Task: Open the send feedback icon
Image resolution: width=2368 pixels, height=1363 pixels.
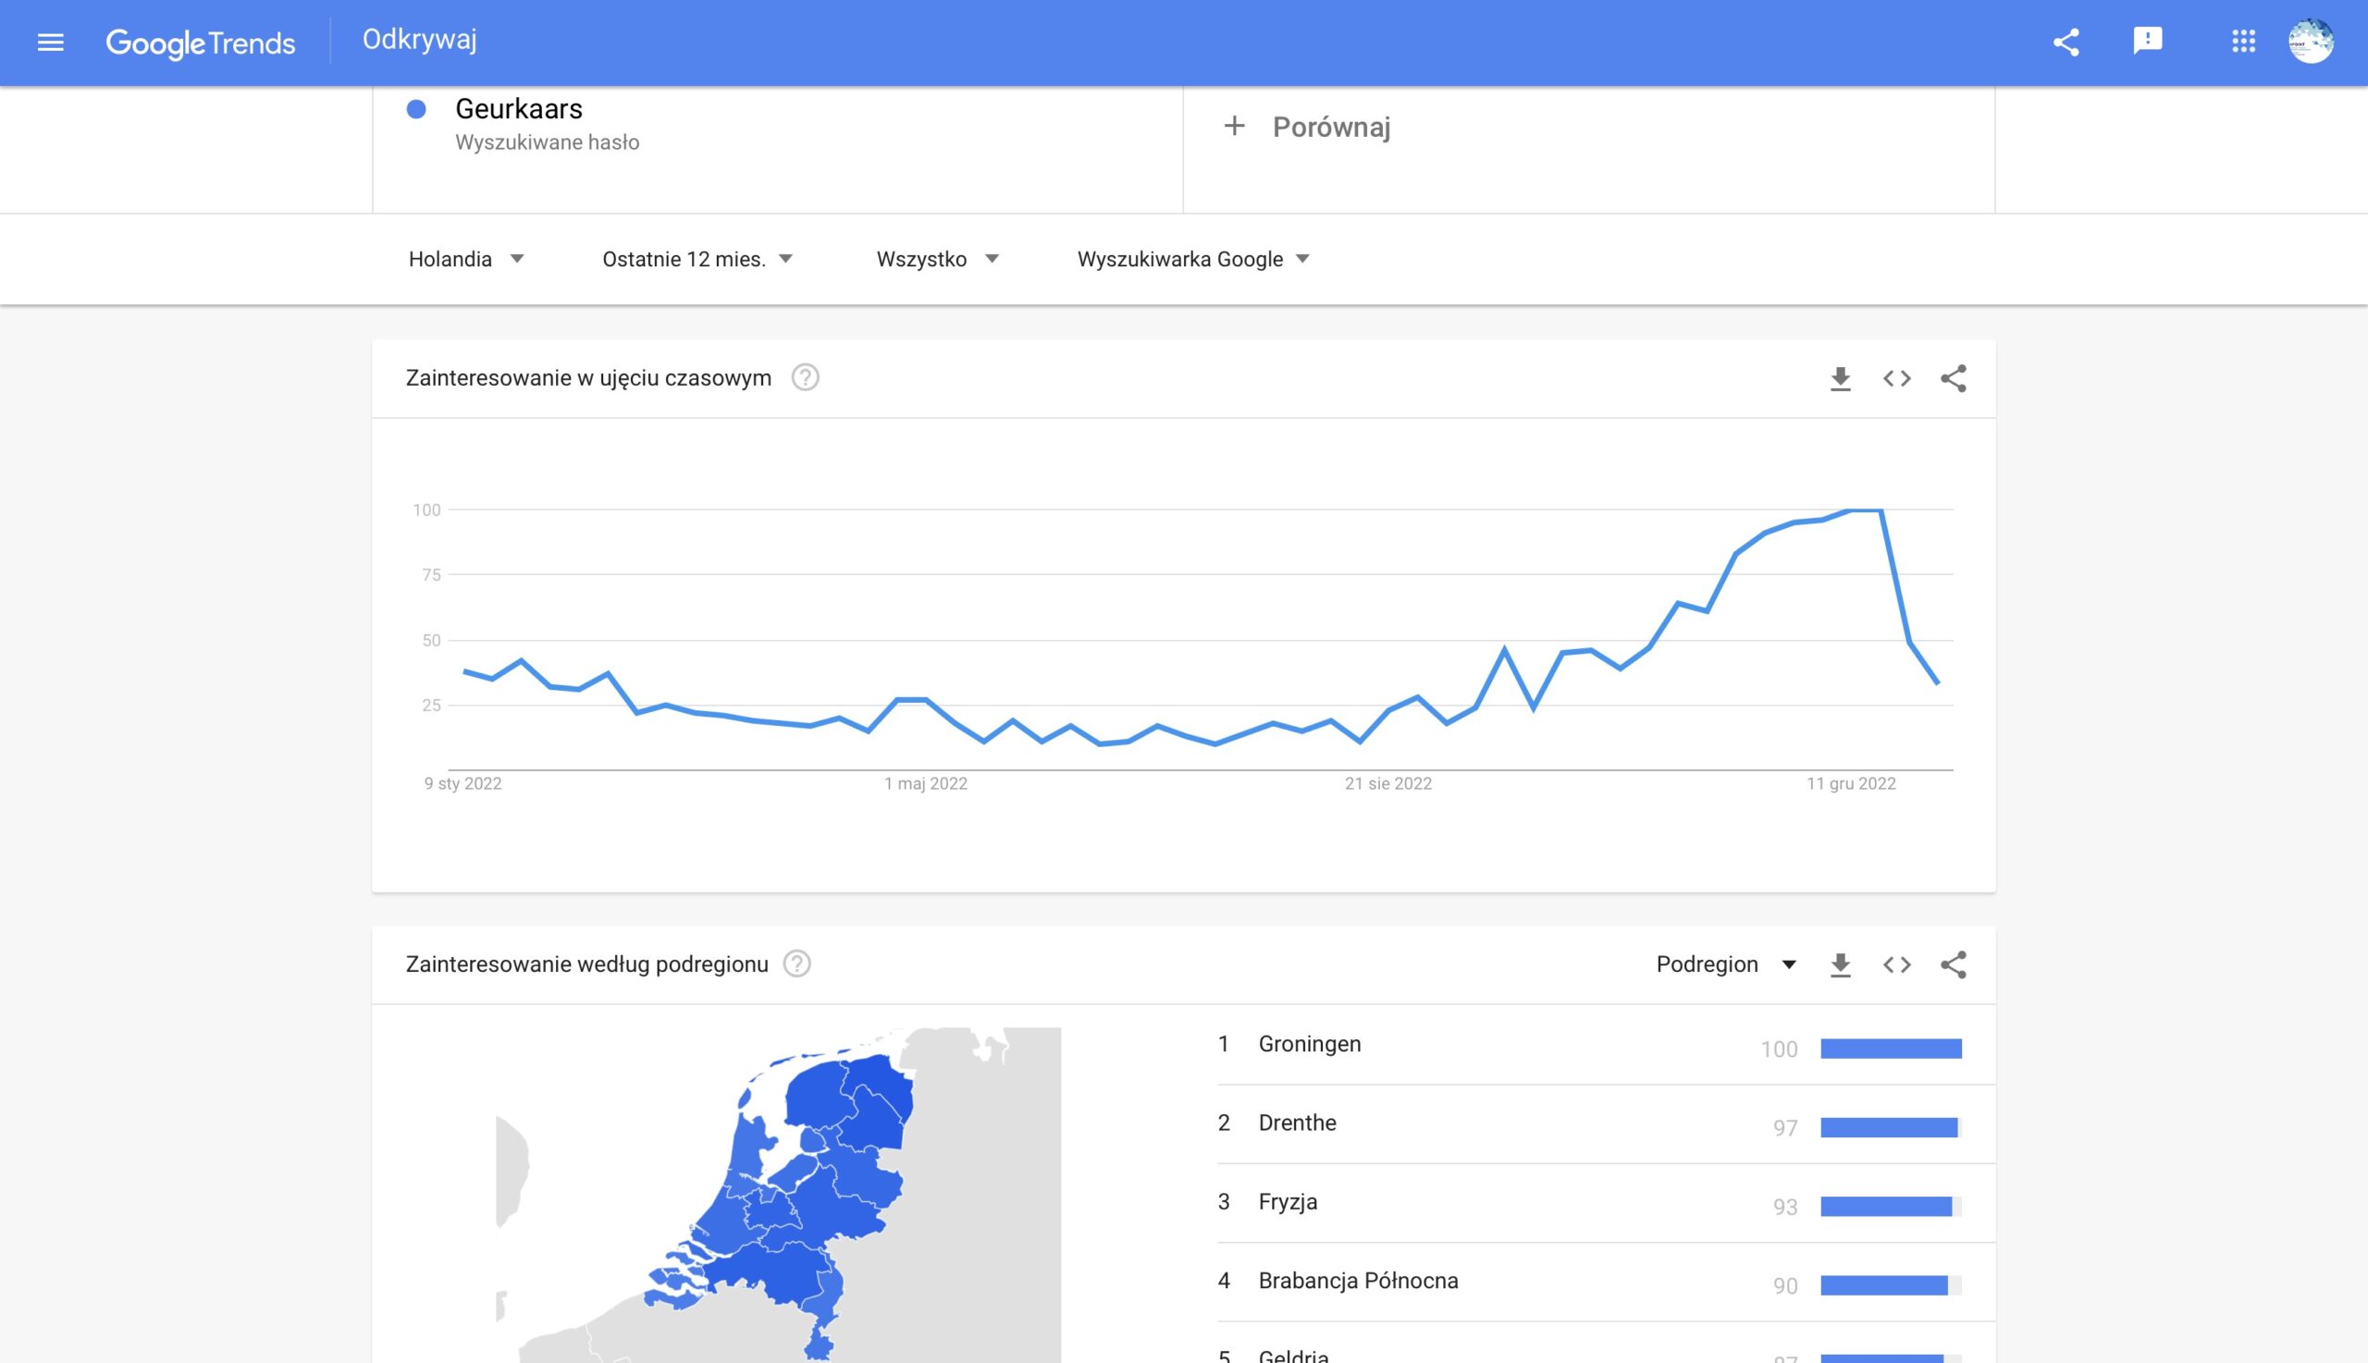Action: point(2147,42)
